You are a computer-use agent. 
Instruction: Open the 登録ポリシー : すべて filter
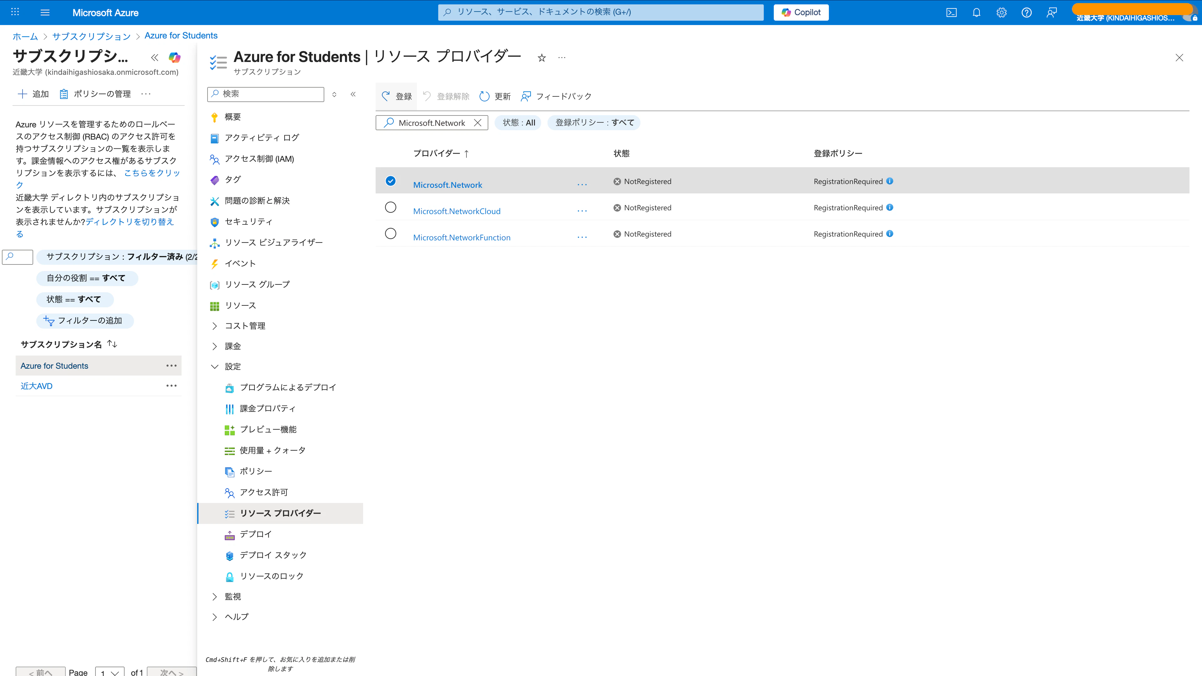point(594,123)
